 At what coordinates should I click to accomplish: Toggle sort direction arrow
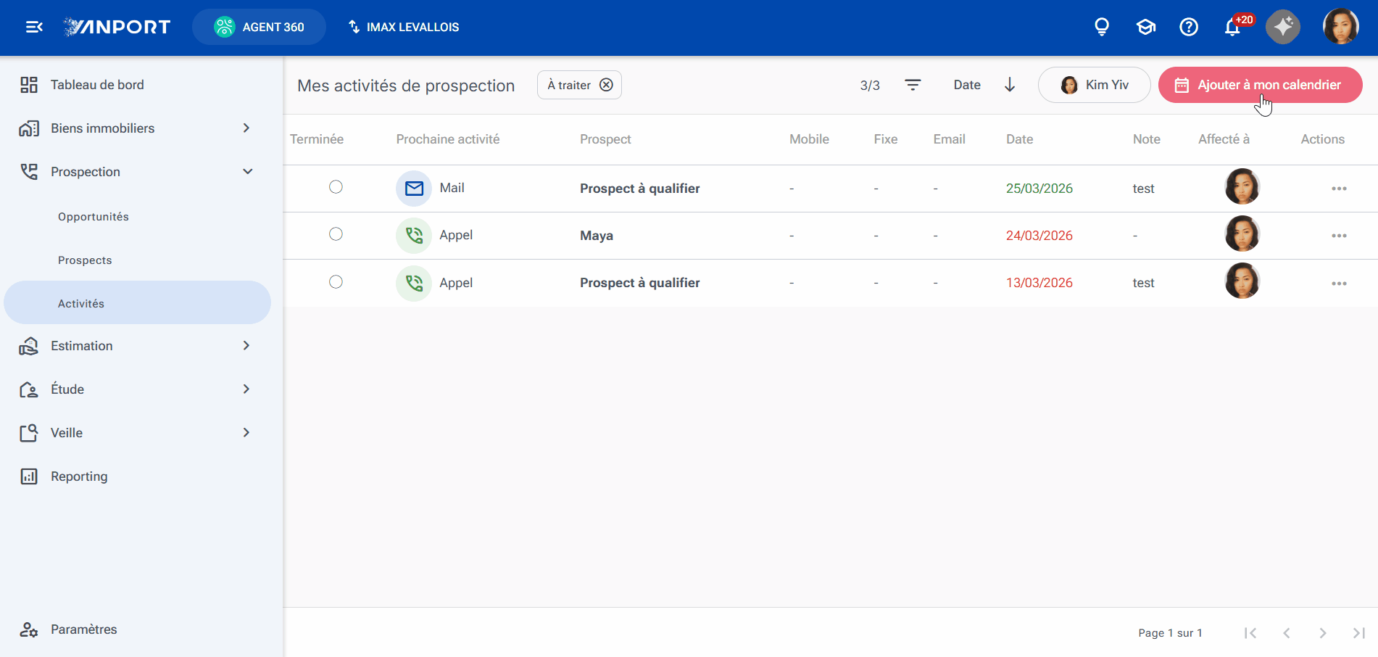(1010, 85)
